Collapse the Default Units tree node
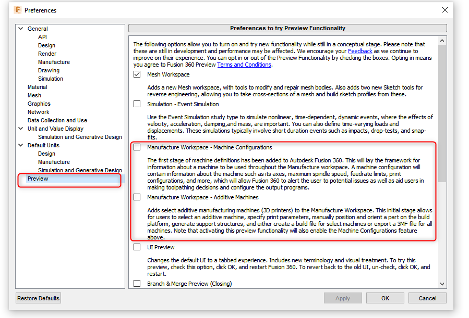Screen dimensions: 469x318 [x=21, y=145]
